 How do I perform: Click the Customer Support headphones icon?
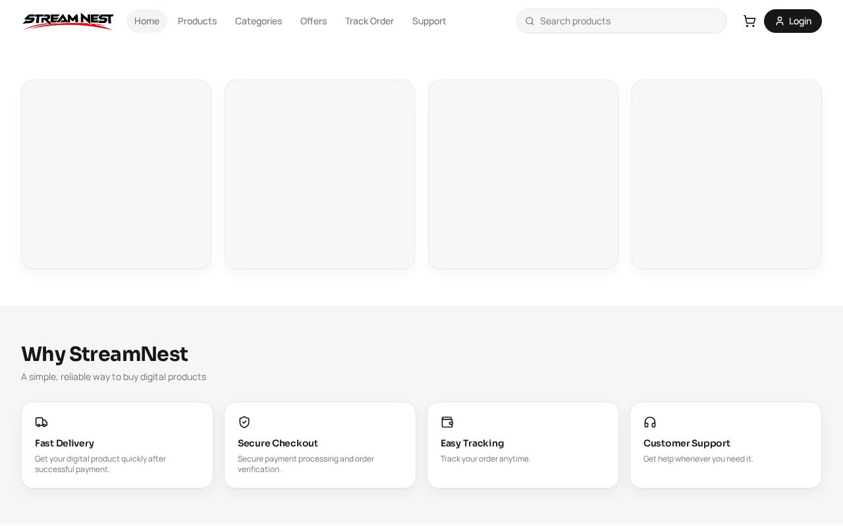click(650, 422)
